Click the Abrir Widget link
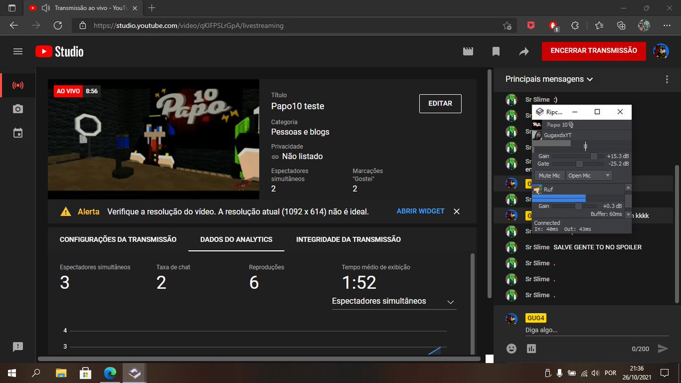Image resolution: width=681 pixels, height=383 pixels. tap(421, 211)
